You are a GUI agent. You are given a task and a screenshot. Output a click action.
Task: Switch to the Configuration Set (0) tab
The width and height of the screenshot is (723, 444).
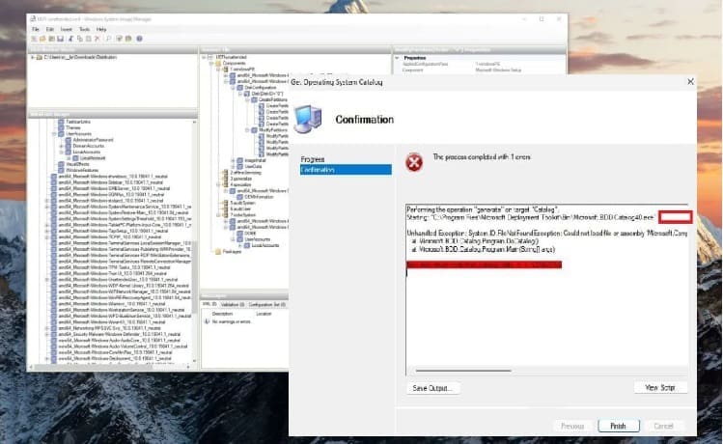[x=267, y=304]
